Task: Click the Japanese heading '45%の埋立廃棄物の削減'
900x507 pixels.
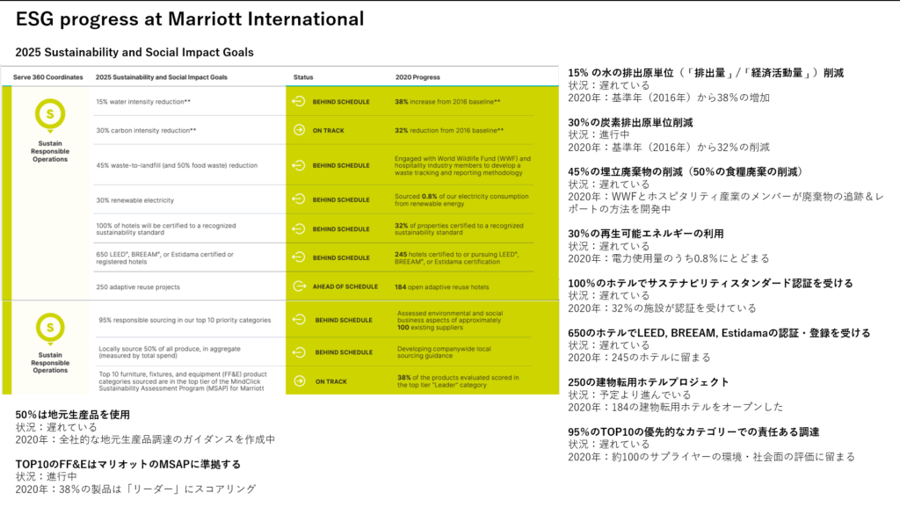Action: click(x=686, y=171)
